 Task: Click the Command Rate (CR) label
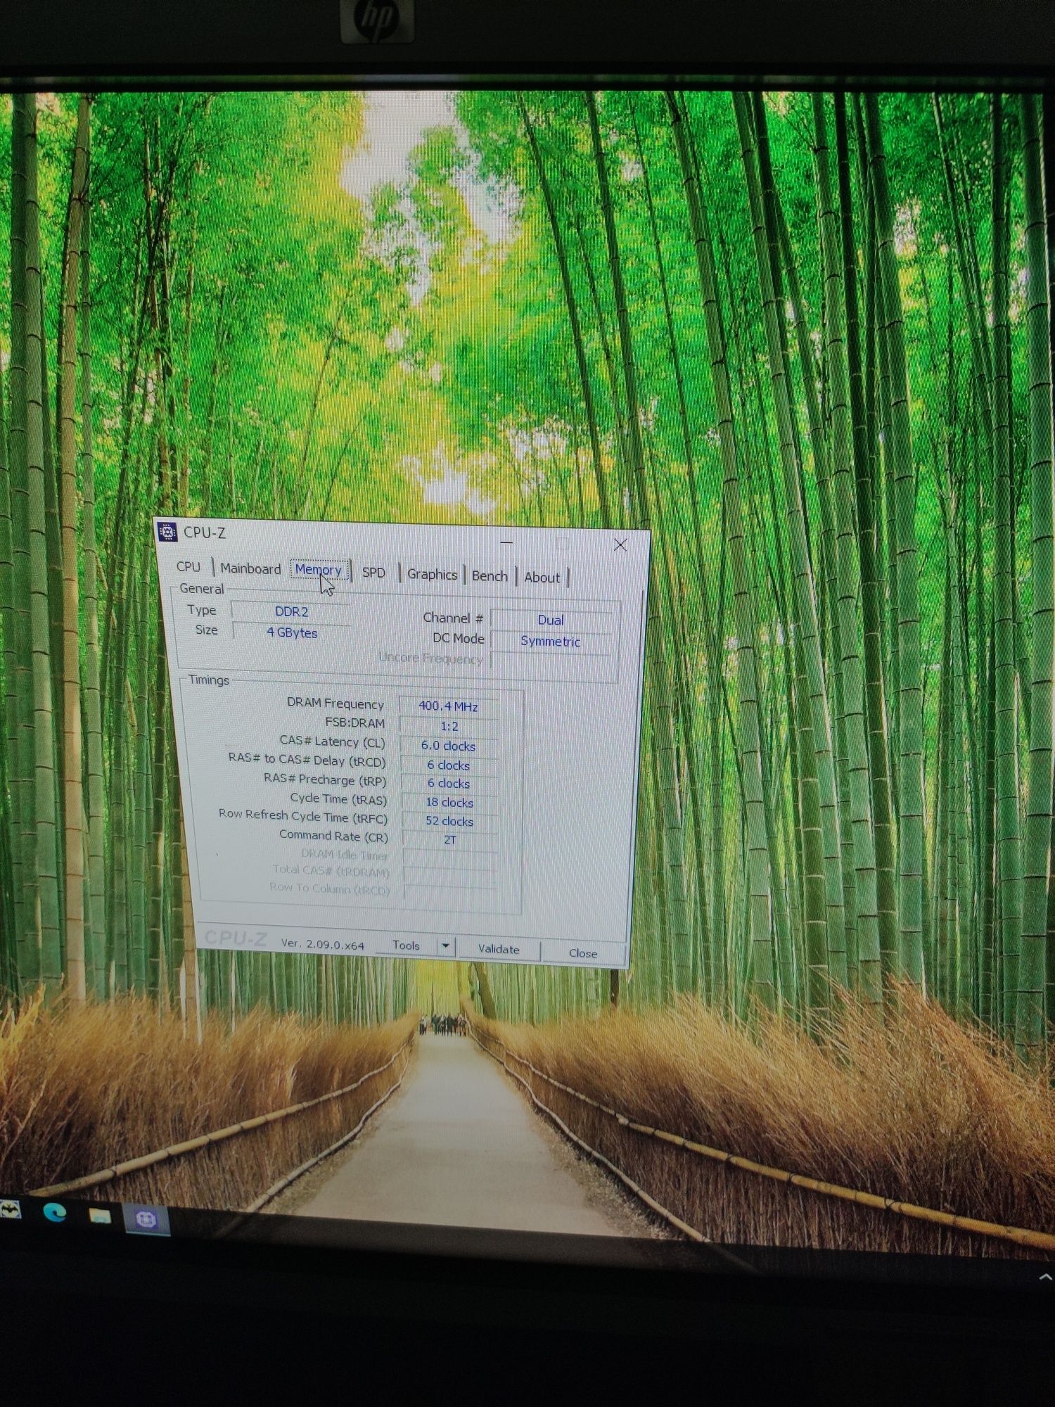(333, 835)
